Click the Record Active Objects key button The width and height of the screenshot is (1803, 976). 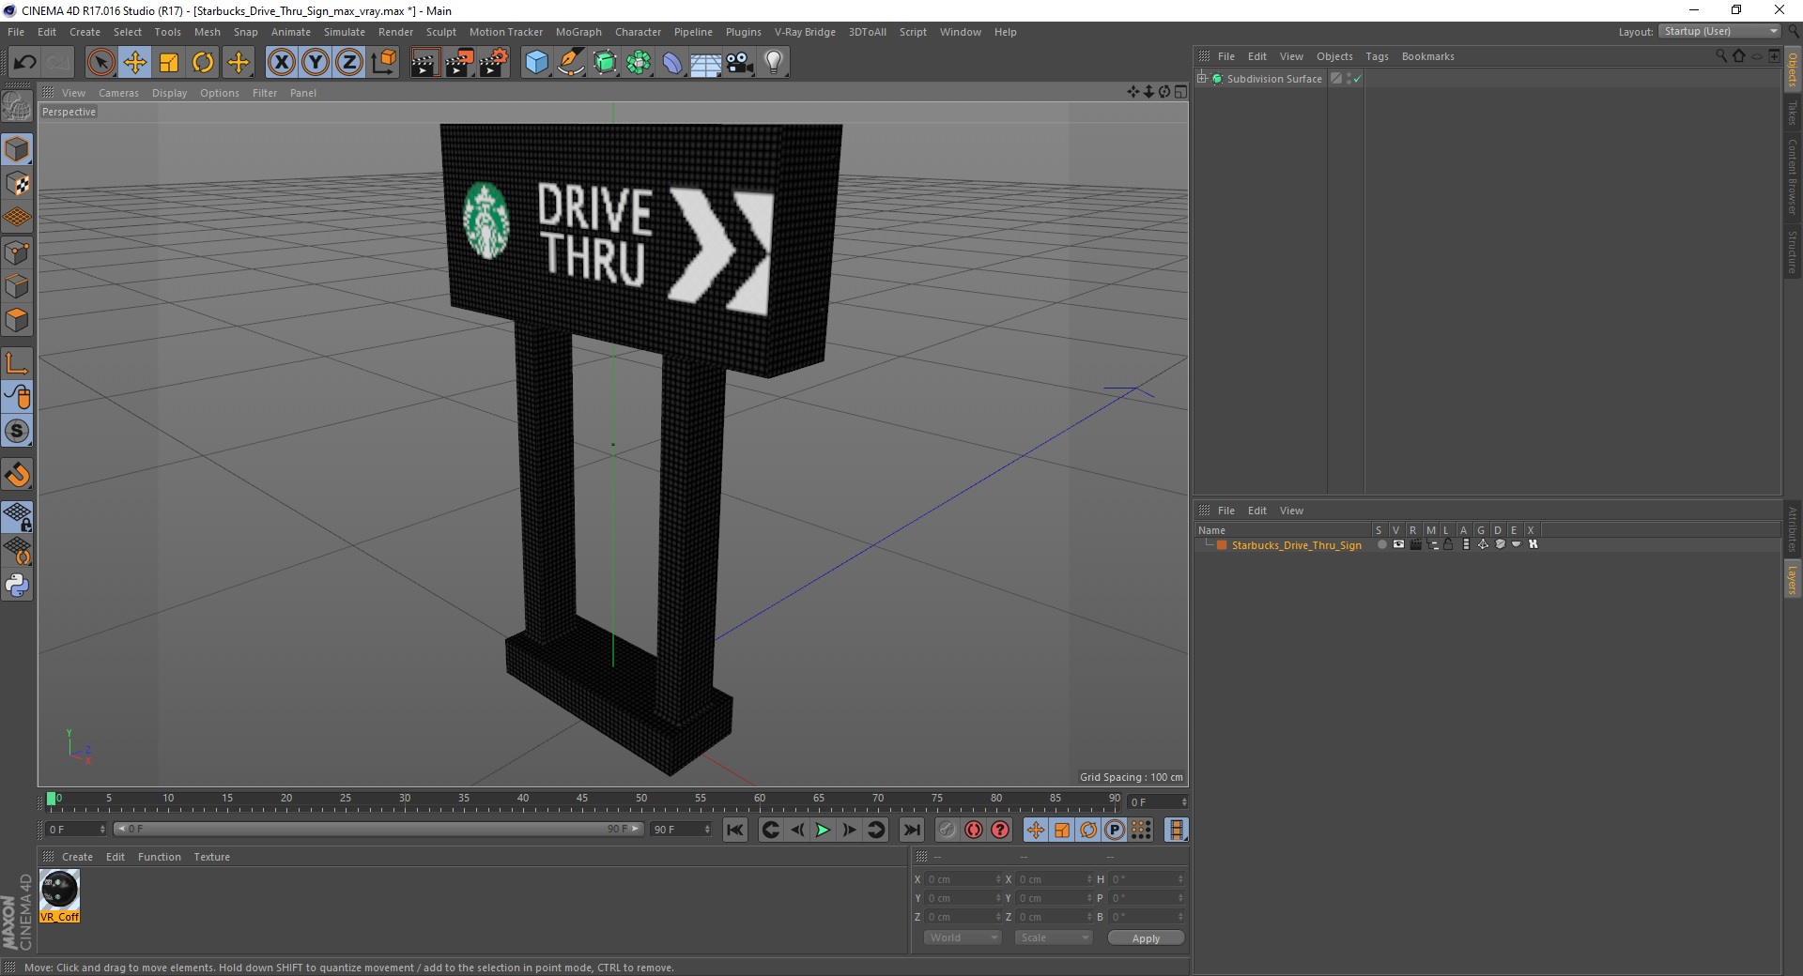[x=948, y=830]
